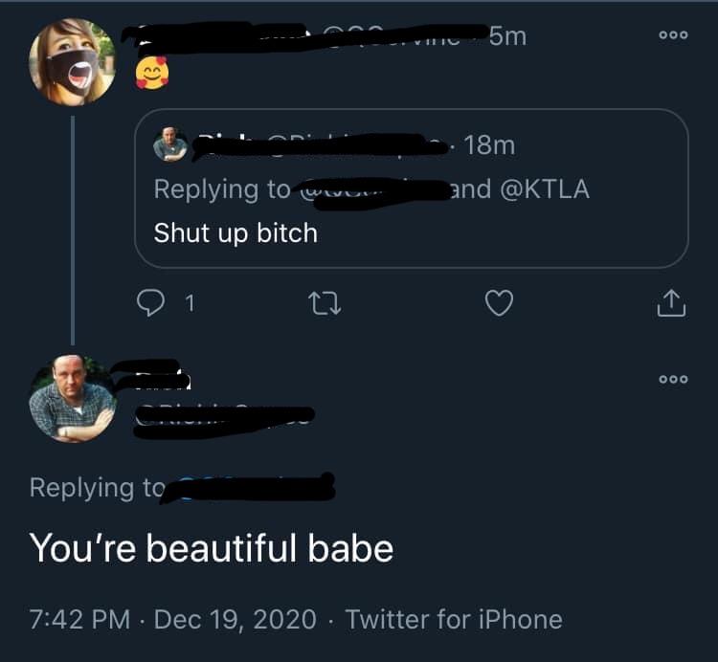Retweet the top tweet
Viewport: 718px width, 662px height.
317,303
